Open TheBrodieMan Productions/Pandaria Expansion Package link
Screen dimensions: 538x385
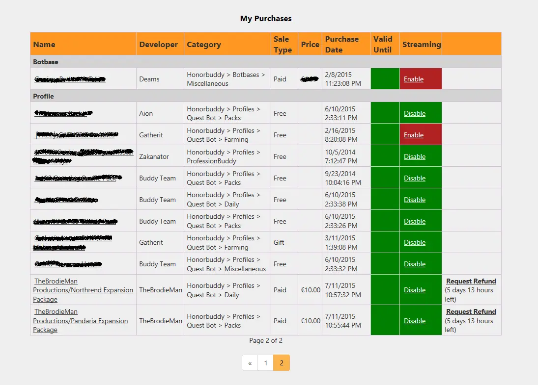(80, 321)
